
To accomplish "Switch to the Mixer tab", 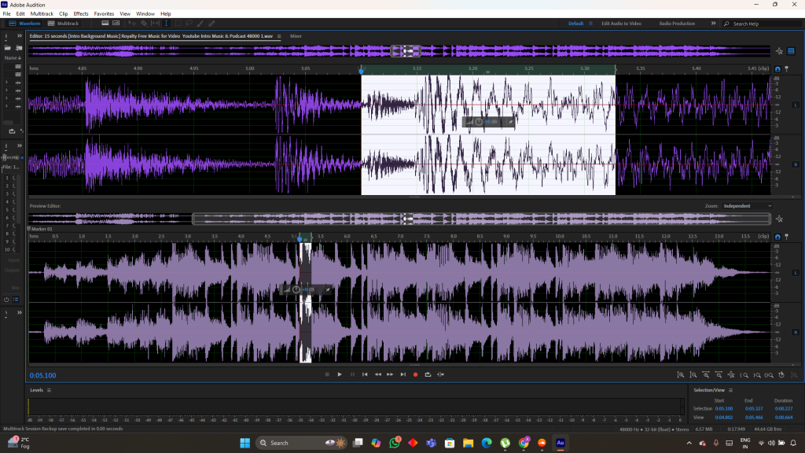I will [x=296, y=36].
